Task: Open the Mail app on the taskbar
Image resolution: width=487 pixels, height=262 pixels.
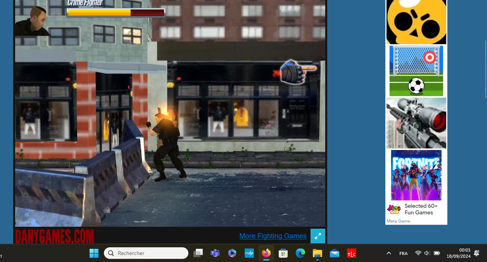Action: (334, 253)
